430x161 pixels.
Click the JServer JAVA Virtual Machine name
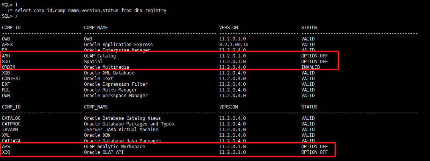(x=121, y=130)
